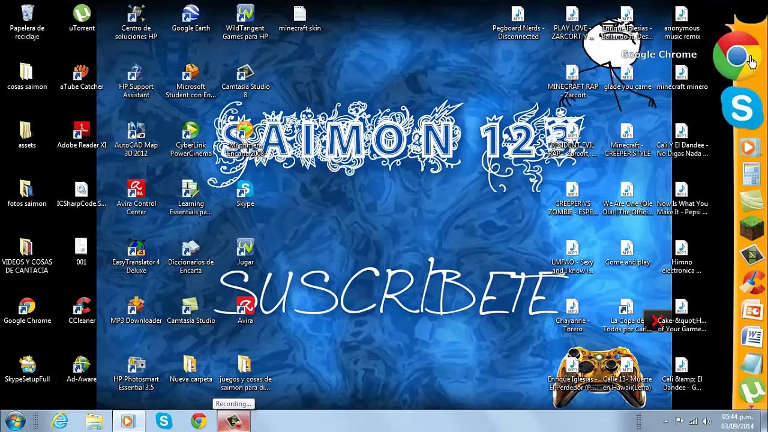Select the Google Earth desktop icon
This screenshot has height=432, width=768.
[191, 18]
